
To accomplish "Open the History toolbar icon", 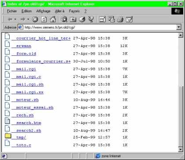I will pos(82,19).
